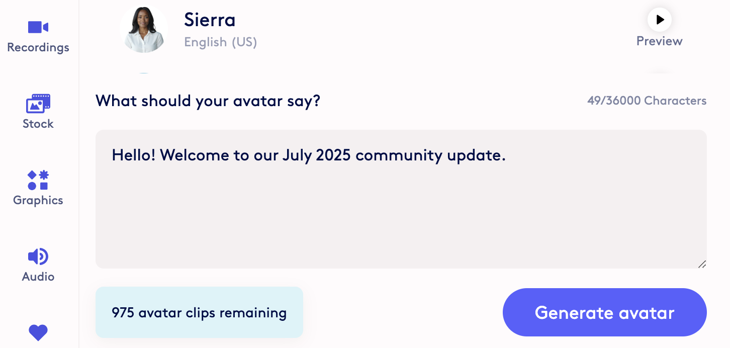730x348 pixels.
Task: Click the Recordings text label in sidebar
Action: coord(38,48)
